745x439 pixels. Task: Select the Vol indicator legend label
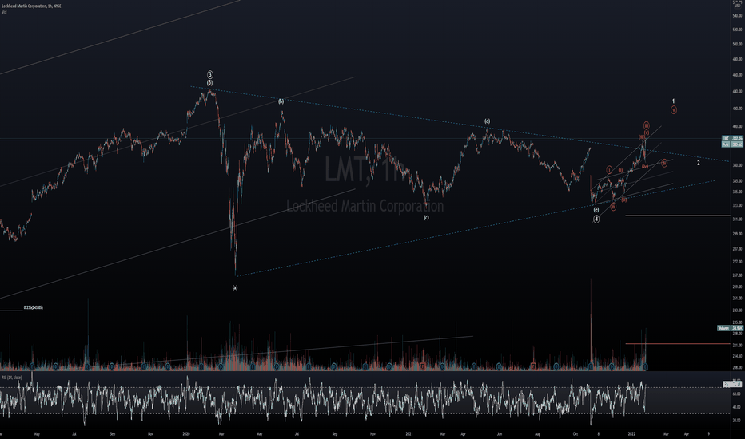pos(4,12)
